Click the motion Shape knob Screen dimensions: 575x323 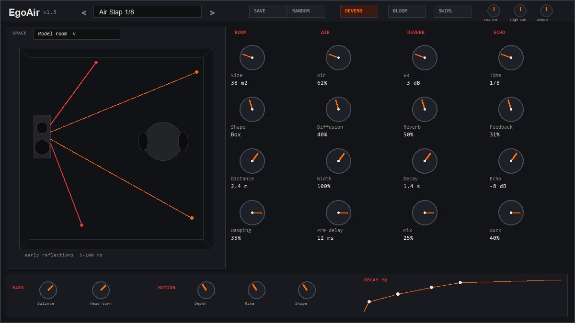click(x=307, y=290)
